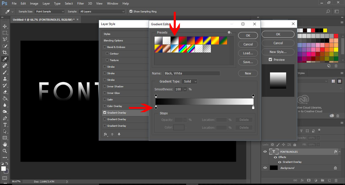Screen dimensions: 345x185
Task: Select the black color stop below gradient
Action: pyautogui.click(x=156, y=108)
